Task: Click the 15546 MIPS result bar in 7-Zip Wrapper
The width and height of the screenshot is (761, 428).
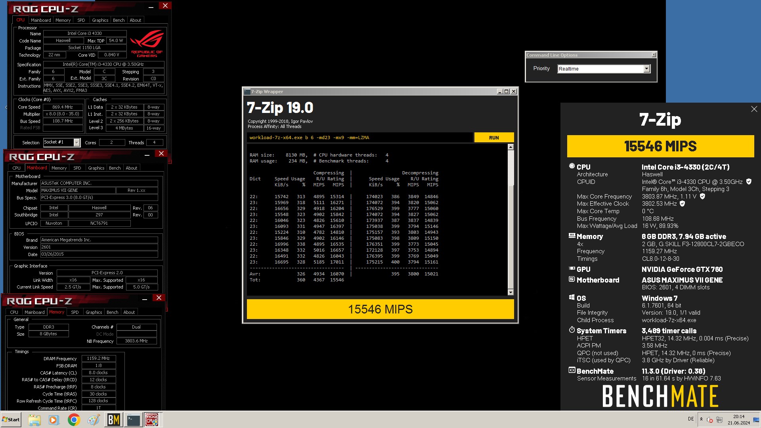Action: [380, 309]
